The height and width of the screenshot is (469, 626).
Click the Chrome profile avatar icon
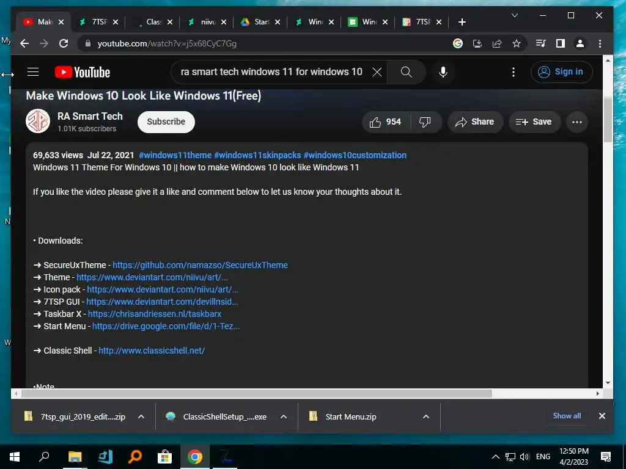click(x=580, y=43)
